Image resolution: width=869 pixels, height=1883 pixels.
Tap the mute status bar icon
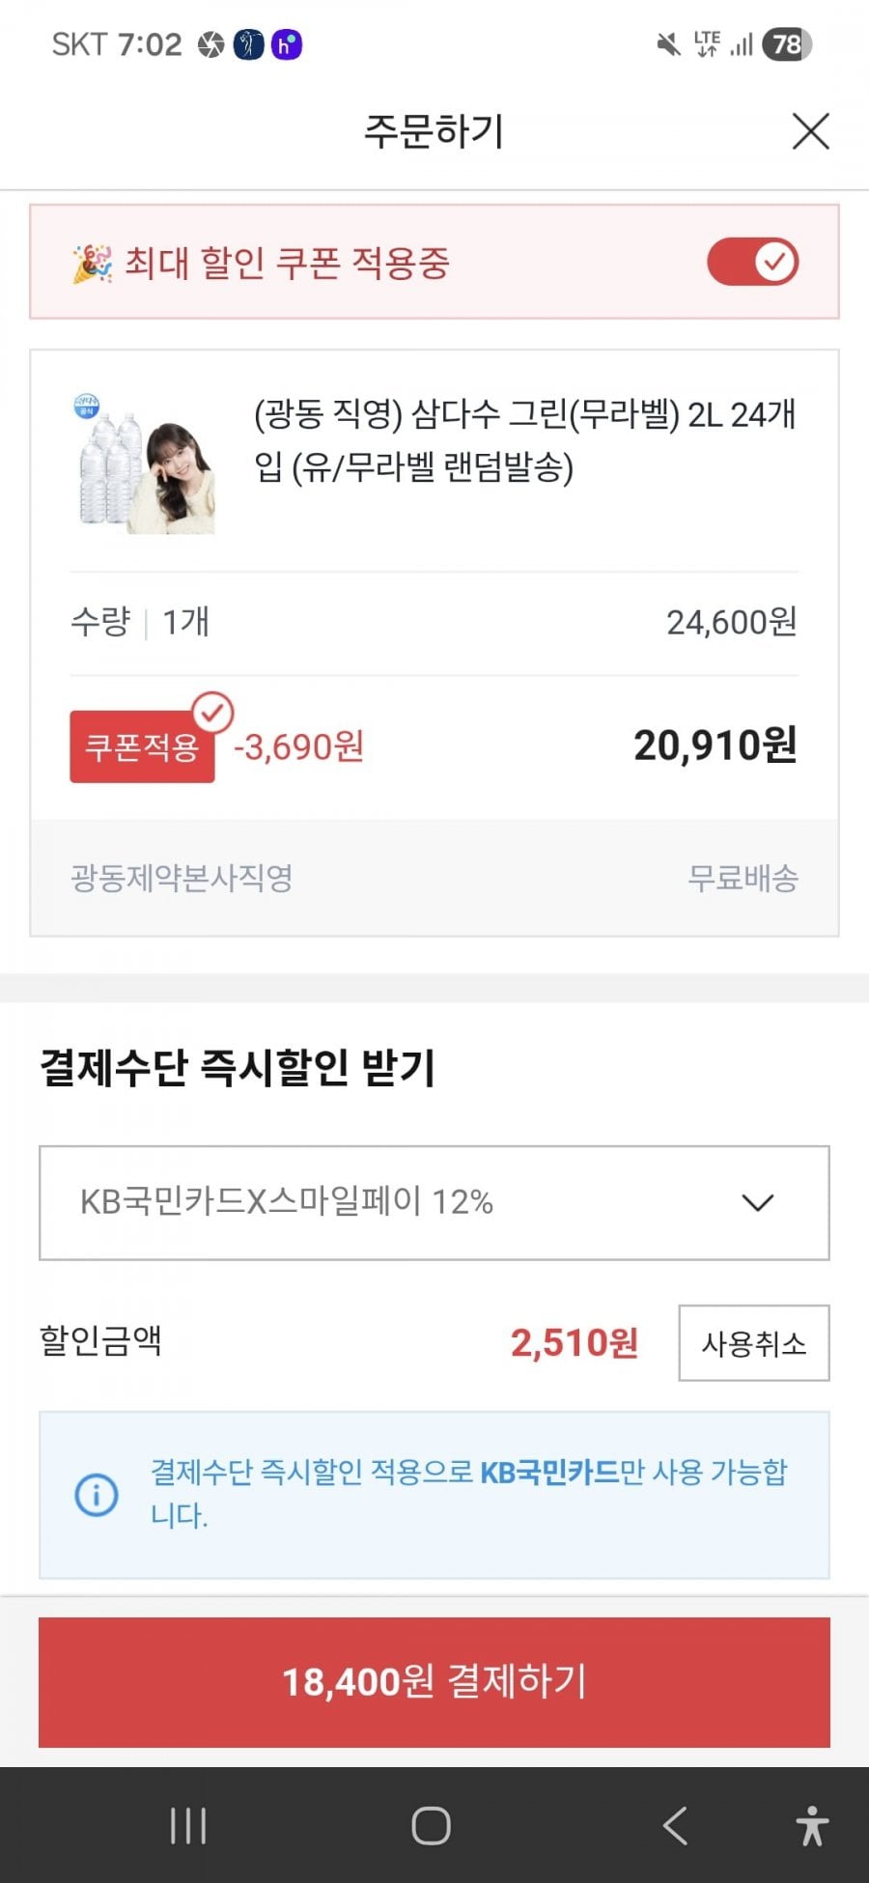pos(668,44)
